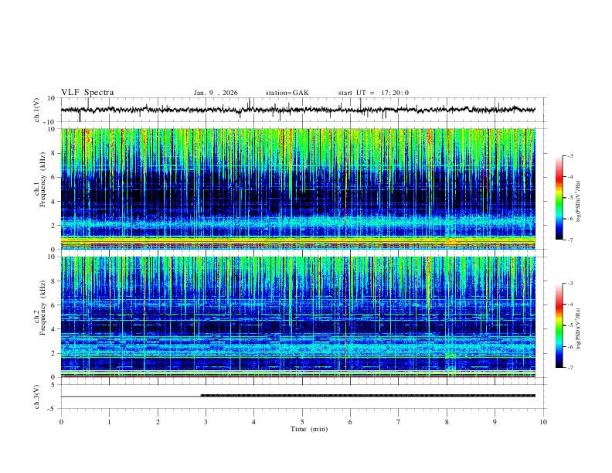612x473 pixels.
Task: Click the "-3" value on ch.2 color bar
Action: point(569,284)
